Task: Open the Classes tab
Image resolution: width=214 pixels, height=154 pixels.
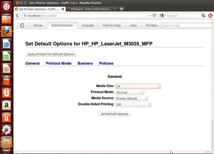Action: click(88, 25)
